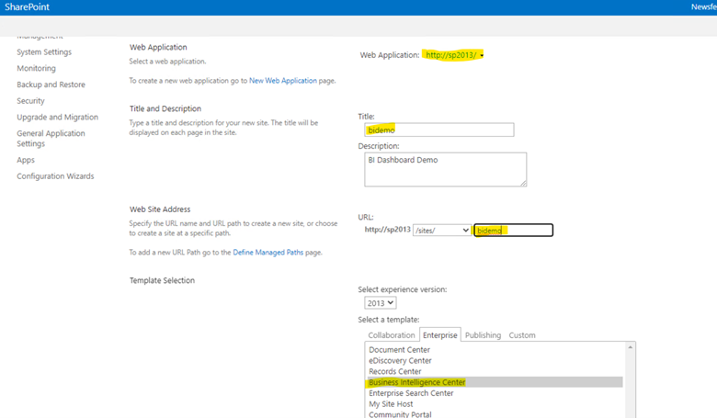Viewport: 717px width, 418px height.
Task: Follow the New Web Application link
Action: [283, 81]
